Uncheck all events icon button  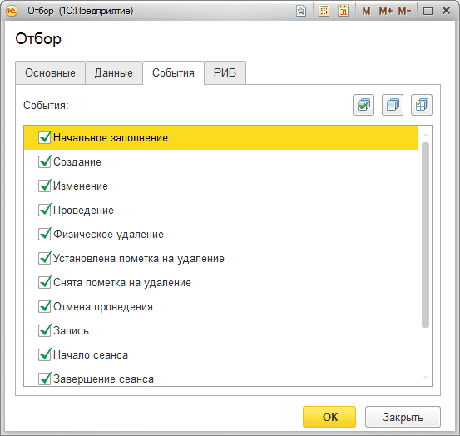[x=393, y=105]
